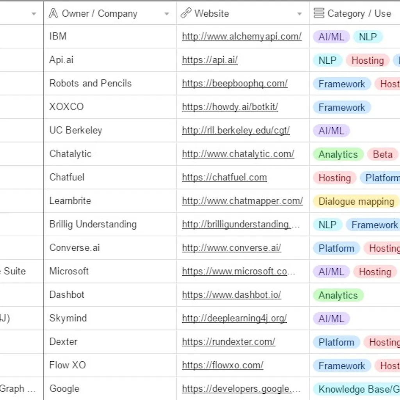The height and width of the screenshot is (400, 400).
Task: Open the deeplearning4j.org link for Skymind
Action: coord(234,318)
